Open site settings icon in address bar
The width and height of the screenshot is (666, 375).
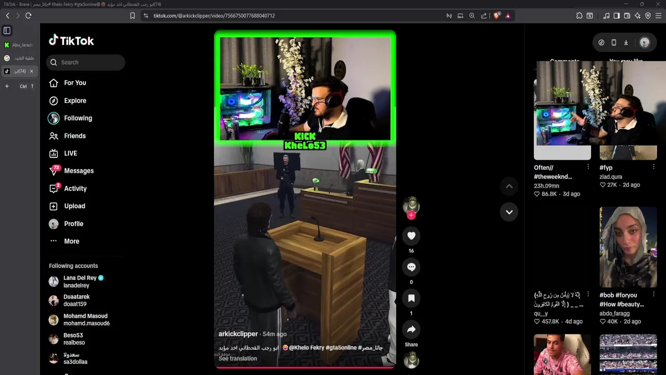coord(146,16)
